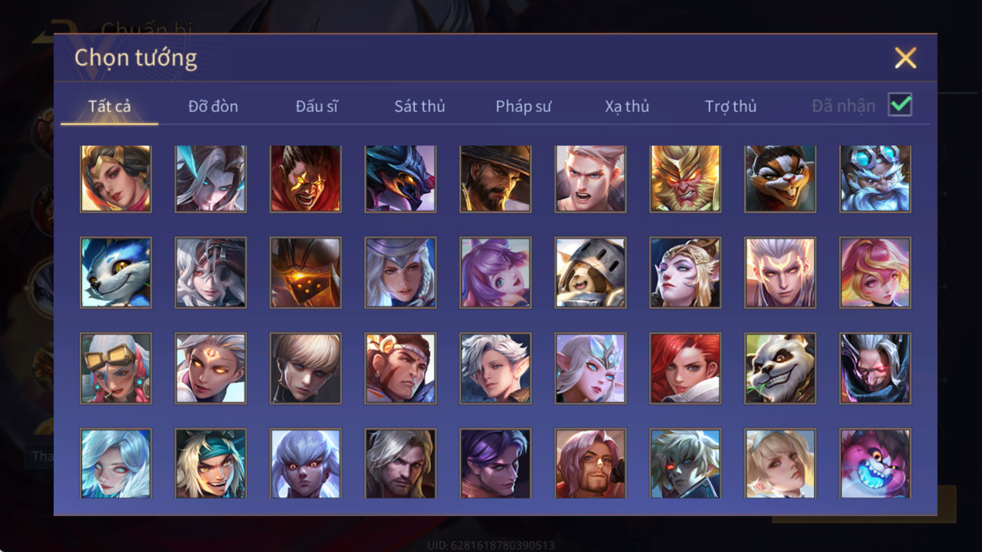The height and width of the screenshot is (552, 982).
Task: Close the Chọn tướng dialog
Action: (x=905, y=58)
